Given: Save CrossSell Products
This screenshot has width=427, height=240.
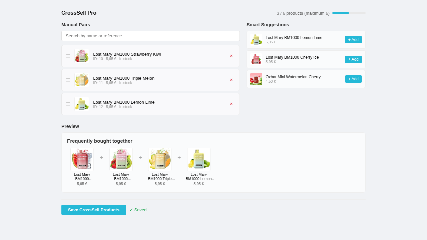Looking at the screenshot, I should pos(94,210).
